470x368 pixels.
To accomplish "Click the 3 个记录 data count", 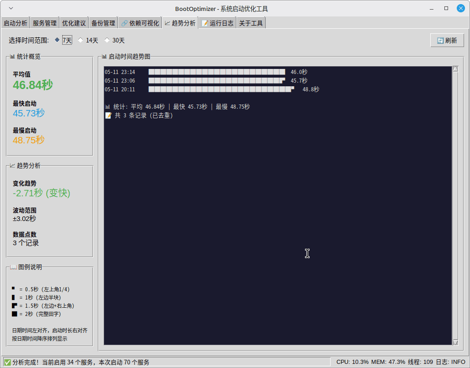I will coord(26,243).
